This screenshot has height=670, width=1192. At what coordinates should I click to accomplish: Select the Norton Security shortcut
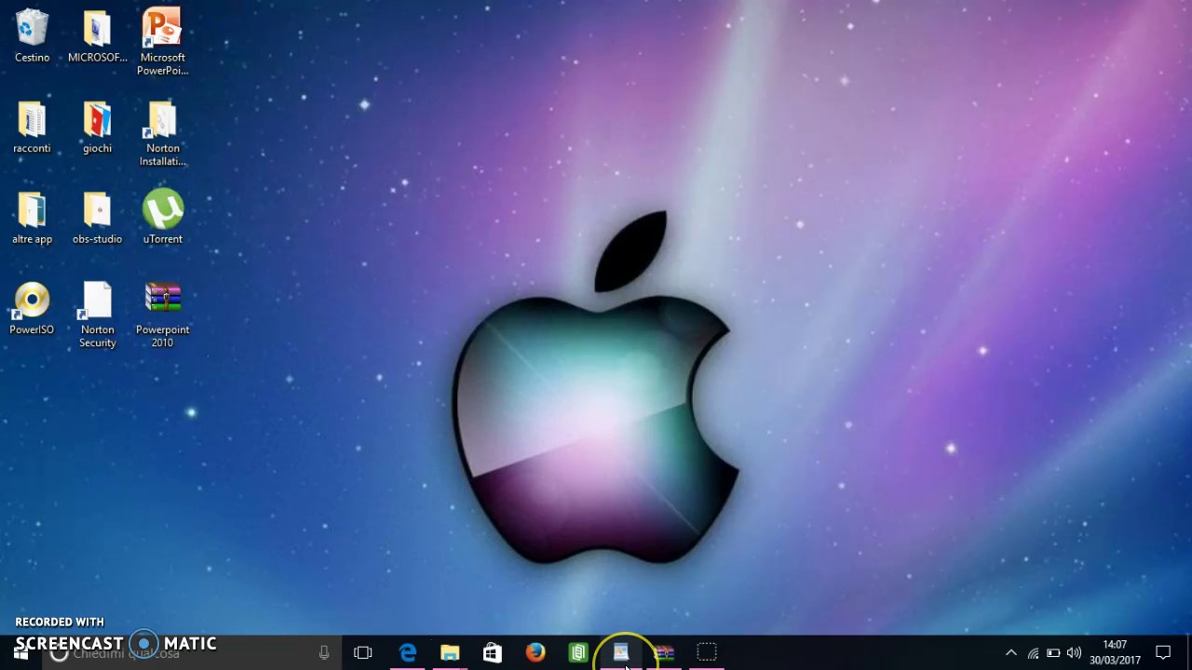(97, 315)
